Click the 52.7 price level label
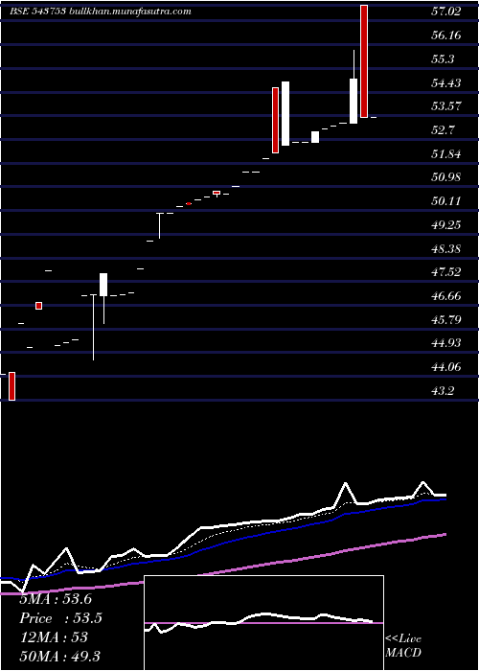The width and height of the screenshot is (479, 671). pos(443,130)
